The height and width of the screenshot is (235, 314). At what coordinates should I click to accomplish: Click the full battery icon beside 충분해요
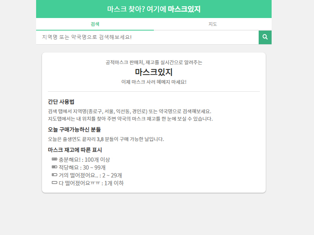[x=55, y=159]
